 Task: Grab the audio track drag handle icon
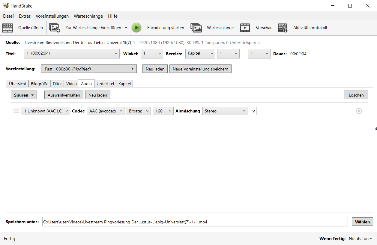pyautogui.click(x=16, y=111)
